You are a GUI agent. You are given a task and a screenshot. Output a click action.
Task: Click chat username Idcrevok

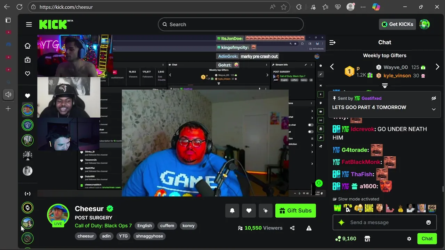[363, 129]
